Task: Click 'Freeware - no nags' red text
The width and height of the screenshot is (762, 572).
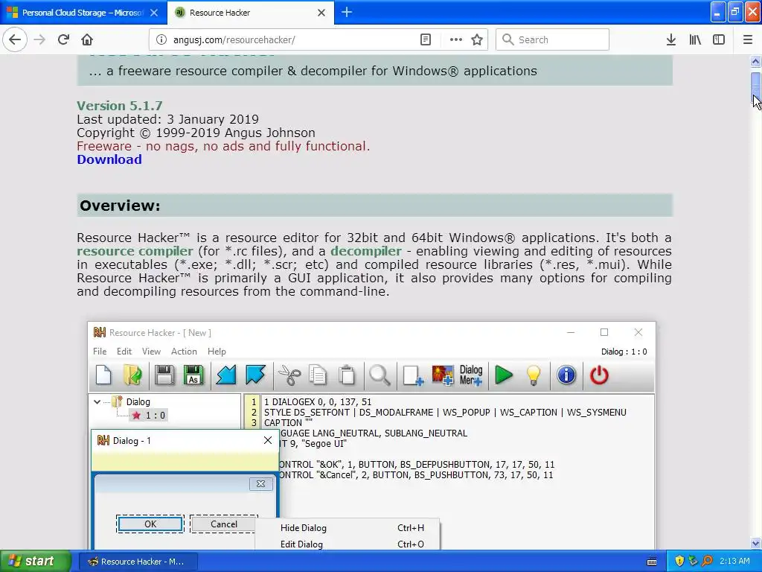Action: (x=223, y=146)
